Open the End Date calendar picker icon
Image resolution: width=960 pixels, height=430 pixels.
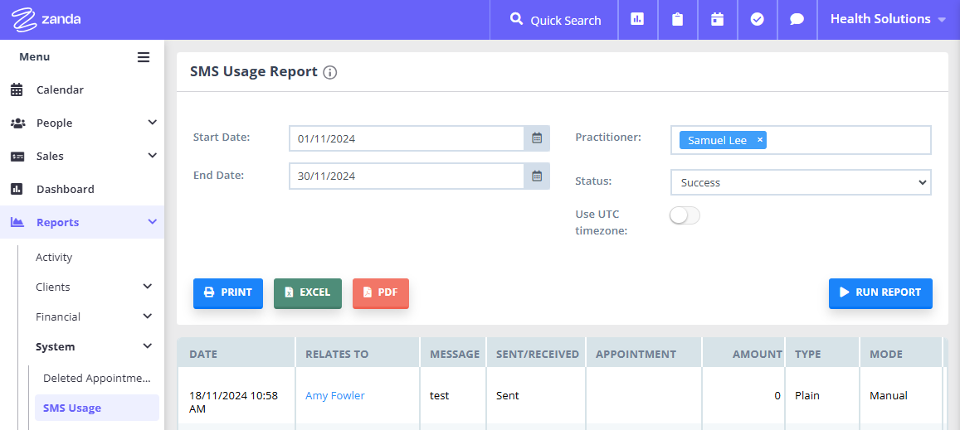(537, 176)
